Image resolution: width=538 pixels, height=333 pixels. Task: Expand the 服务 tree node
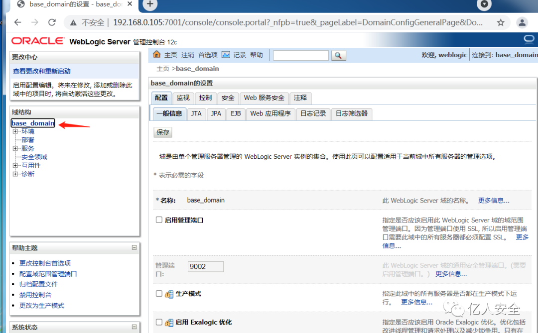15,148
